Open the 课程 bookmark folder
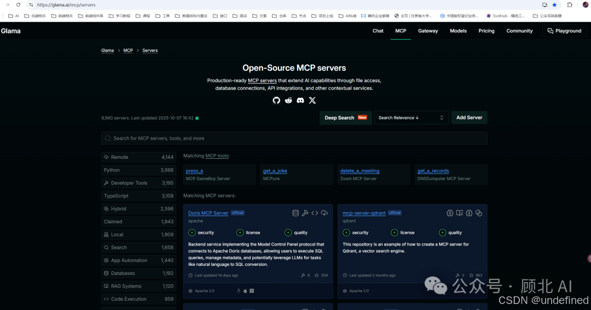 (143, 16)
